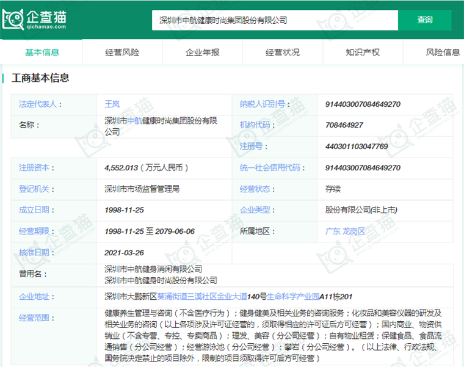The width and height of the screenshot is (464, 367).
Task: Select registration number 440301103047769
Action: click(x=357, y=146)
